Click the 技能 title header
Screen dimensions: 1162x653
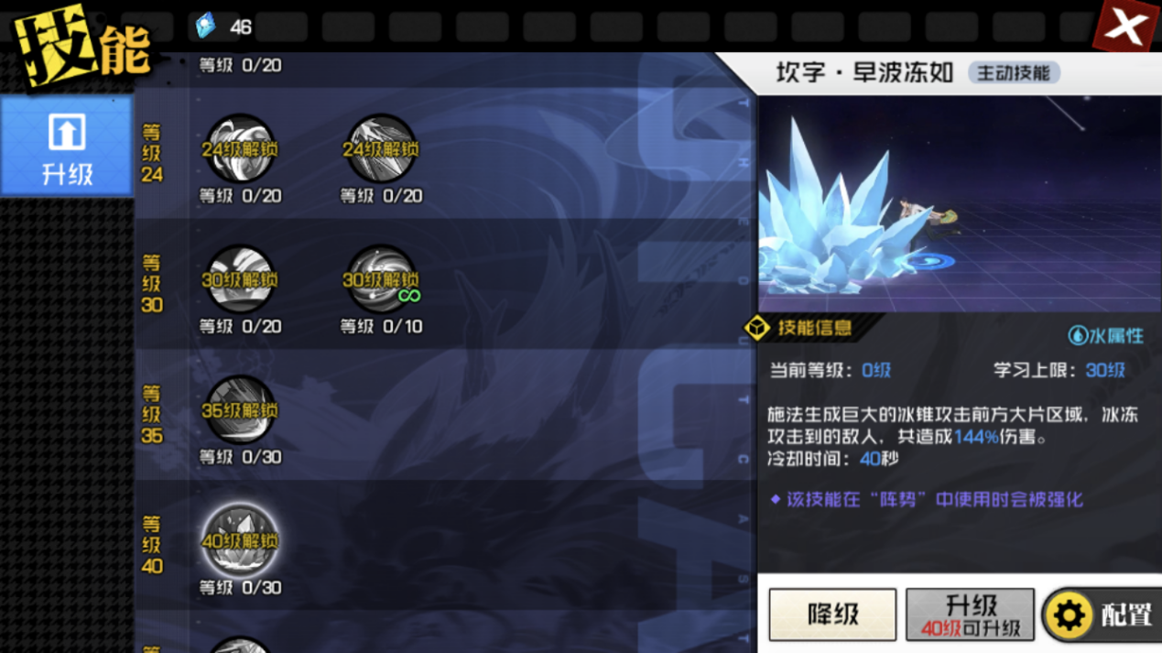(82, 48)
